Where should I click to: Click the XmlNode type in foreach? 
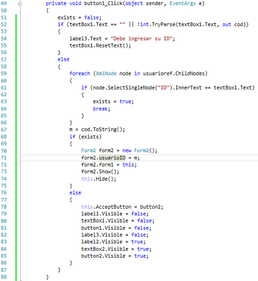(x=106, y=73)
